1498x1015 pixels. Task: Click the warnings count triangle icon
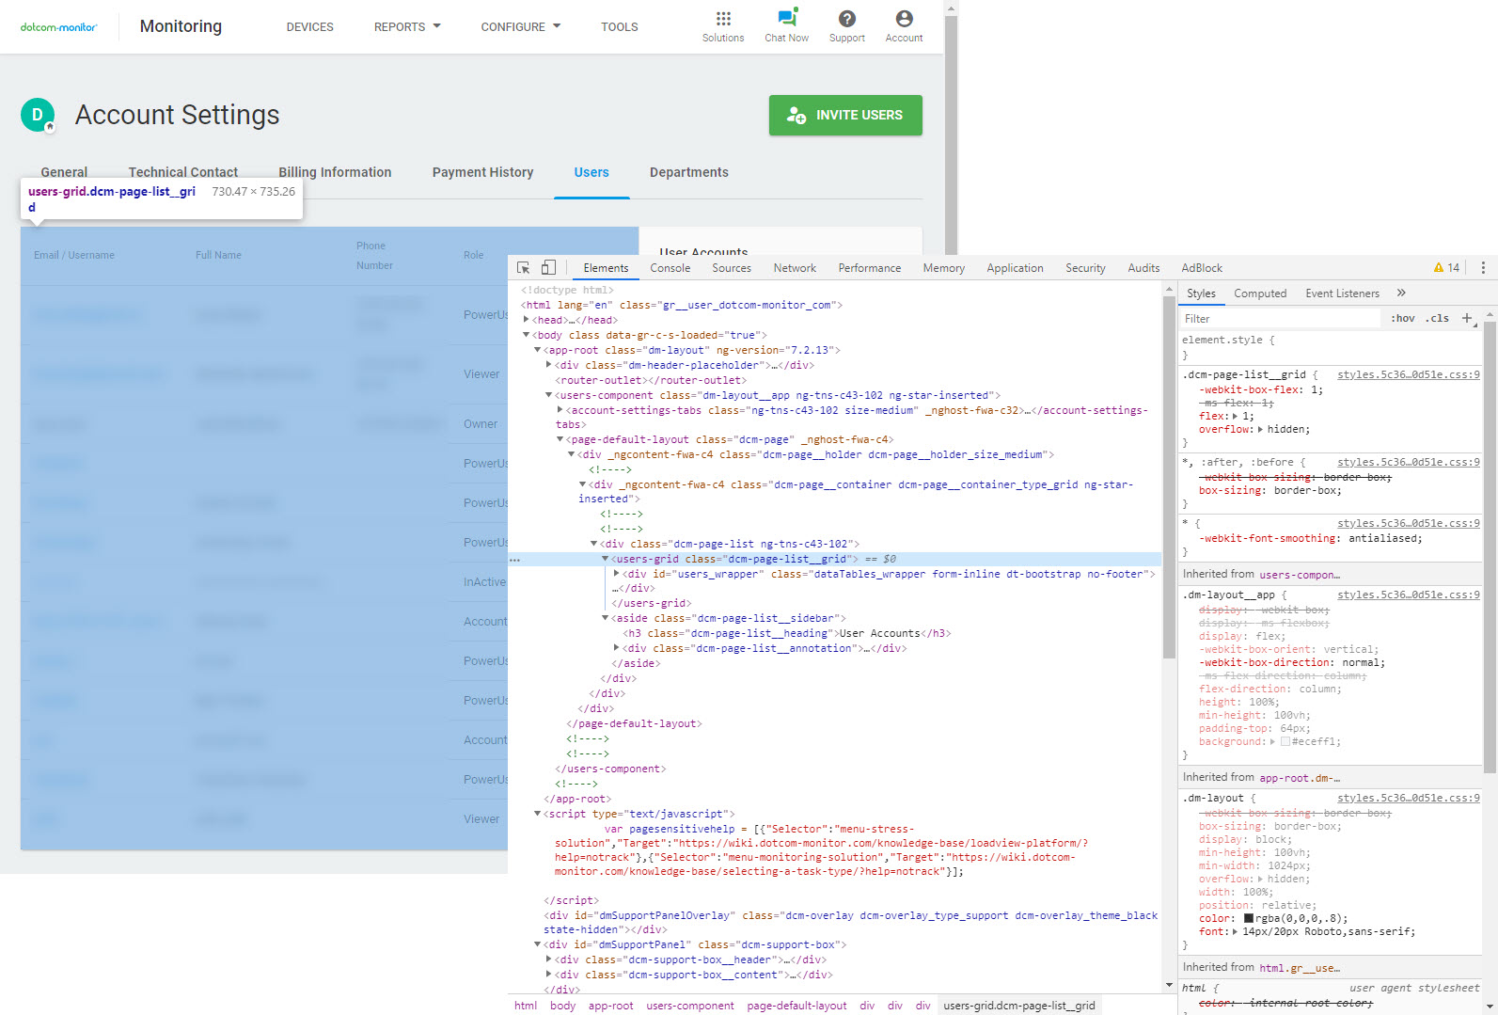(1438, 268)
